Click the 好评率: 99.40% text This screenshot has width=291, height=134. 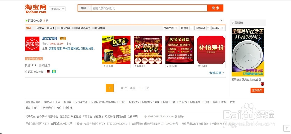point(34,72)
